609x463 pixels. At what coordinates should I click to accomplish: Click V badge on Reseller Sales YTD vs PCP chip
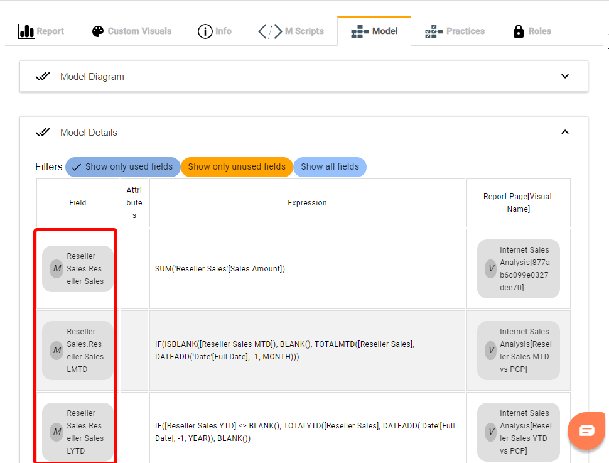(x=492, y=432)
